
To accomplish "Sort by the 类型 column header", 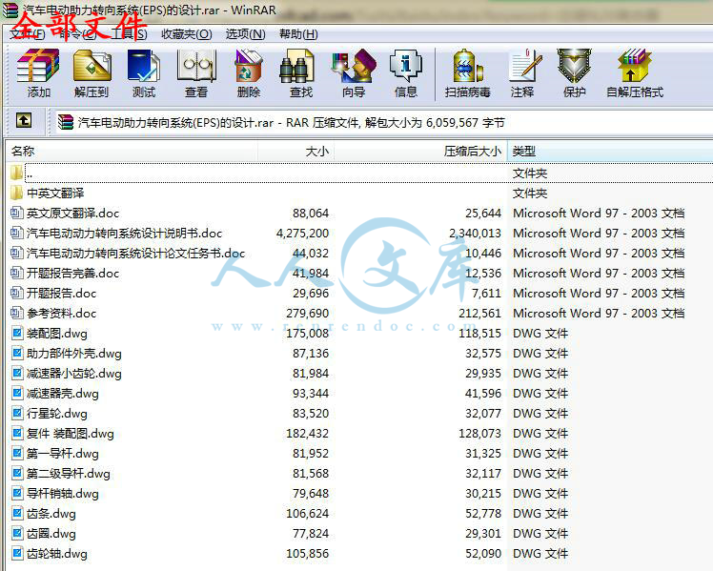I will [x=610, y=152].
